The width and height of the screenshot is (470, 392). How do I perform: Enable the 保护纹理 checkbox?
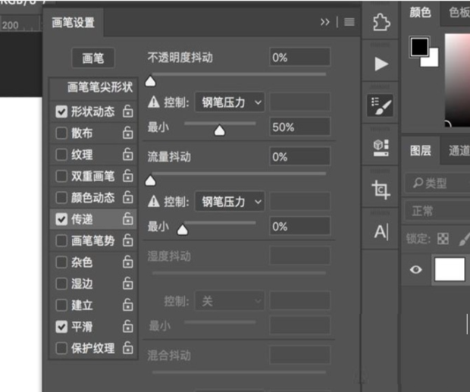[61, 349]
